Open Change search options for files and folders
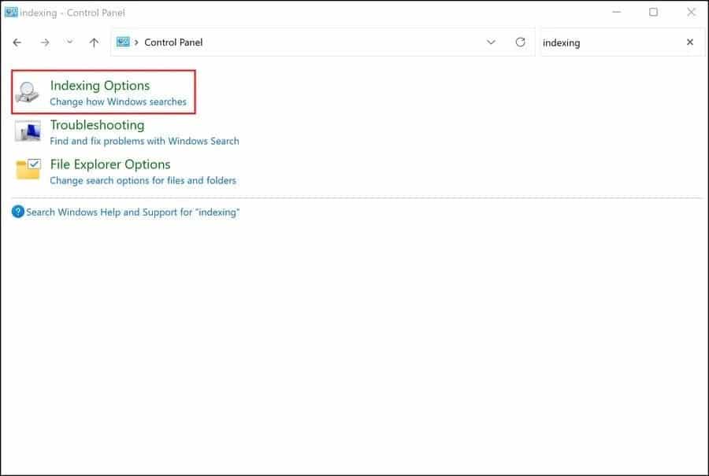 pyautogui.click(x=142, y=180)
